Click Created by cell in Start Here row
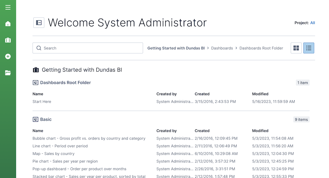Image resolution: width=329 pixels, height=178 pixels. coord(175,102)
